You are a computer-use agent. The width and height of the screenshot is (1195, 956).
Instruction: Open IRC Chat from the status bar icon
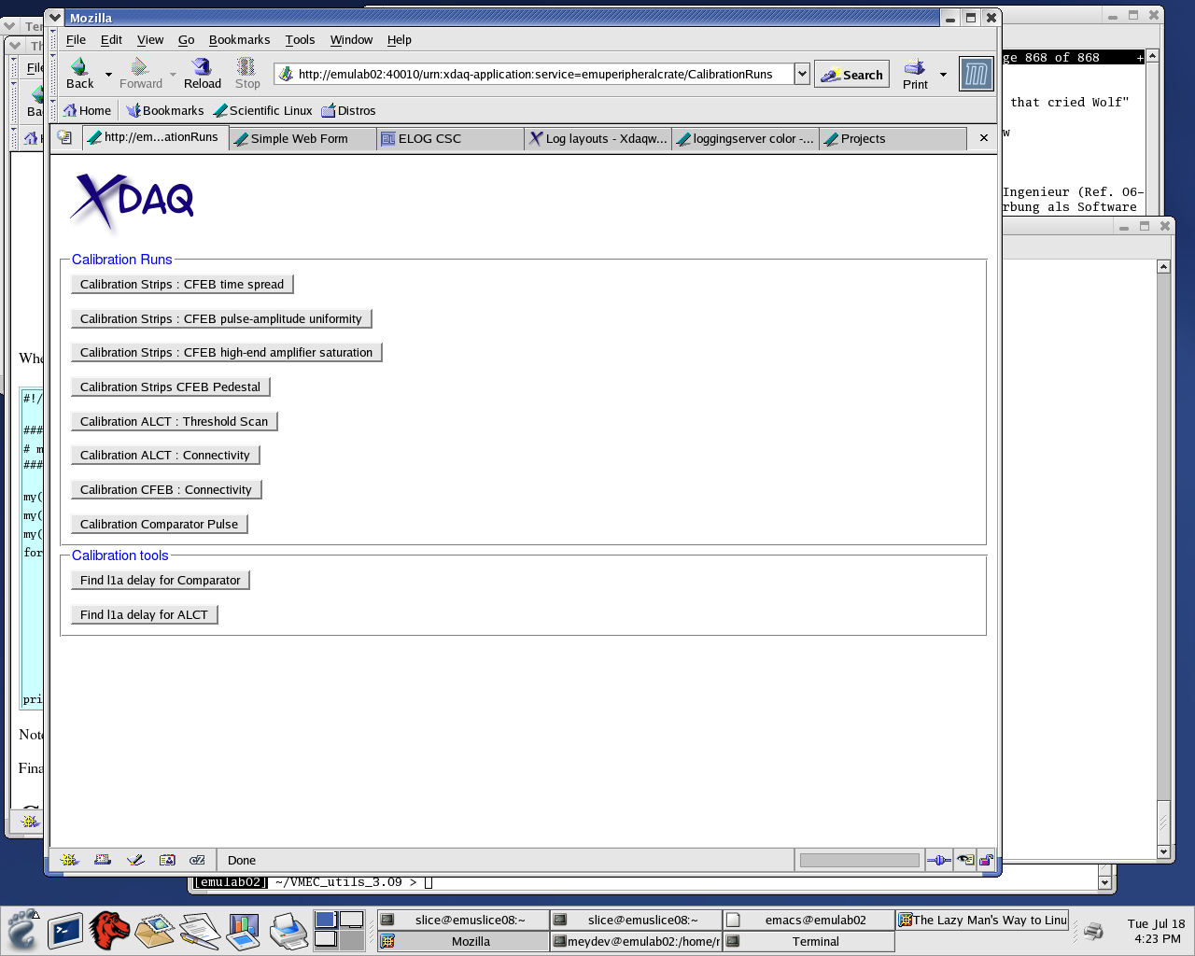point(197,860)
